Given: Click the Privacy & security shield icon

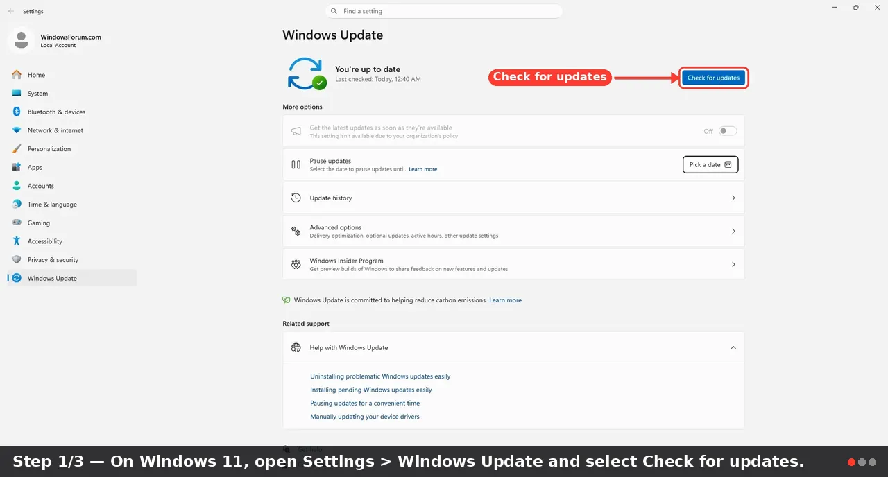Looking at the screenshot, I should point(17,259).
